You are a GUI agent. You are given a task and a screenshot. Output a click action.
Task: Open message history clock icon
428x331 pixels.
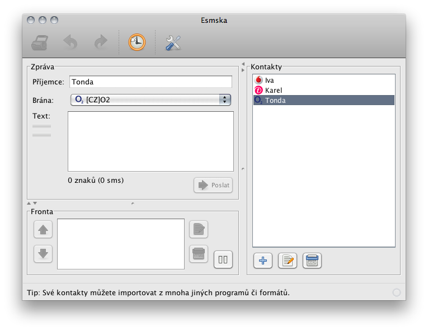pyautogui.click(x=137, y=42)
